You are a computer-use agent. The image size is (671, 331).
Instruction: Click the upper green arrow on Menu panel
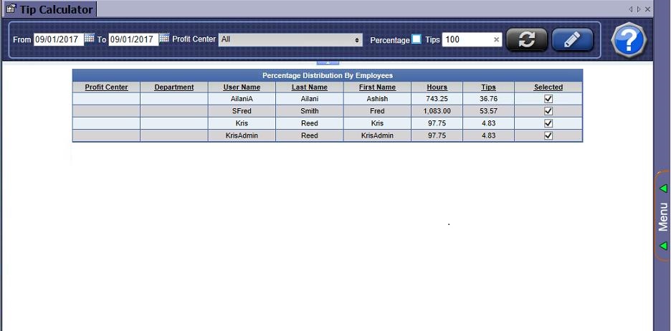click(663, 188)
